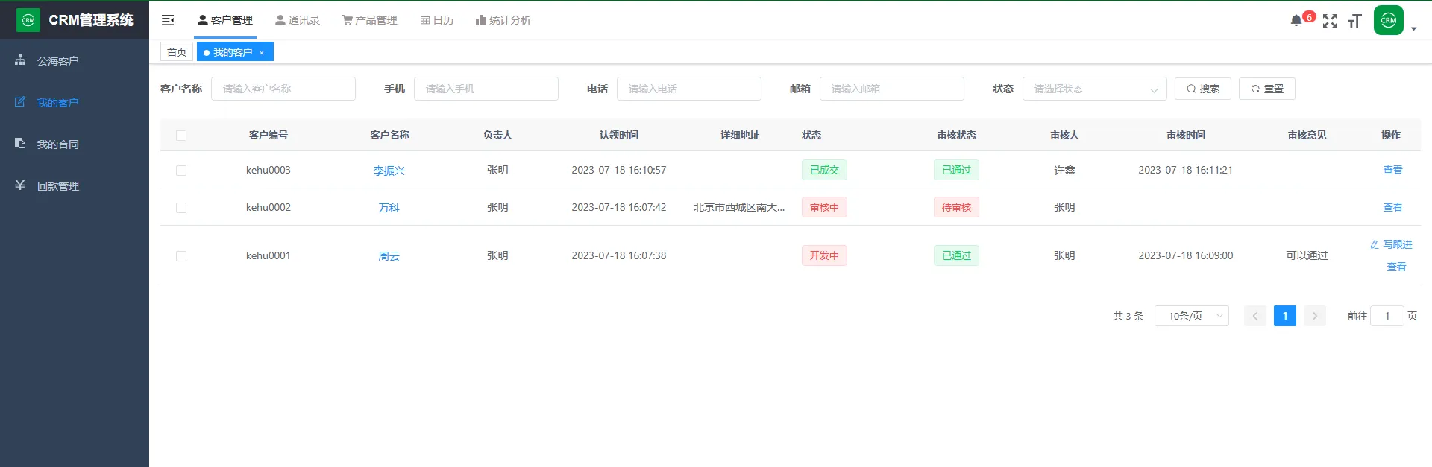Open 回款管理 in the sidebar
The width and height of the screenshot is (1432, 467).
pyautogui.click(x=75, y=185)
